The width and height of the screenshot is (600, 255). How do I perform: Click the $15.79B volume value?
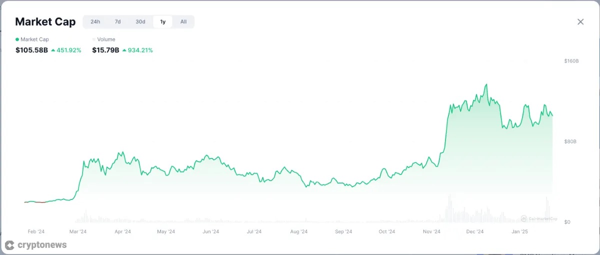[x=105, y=50]
